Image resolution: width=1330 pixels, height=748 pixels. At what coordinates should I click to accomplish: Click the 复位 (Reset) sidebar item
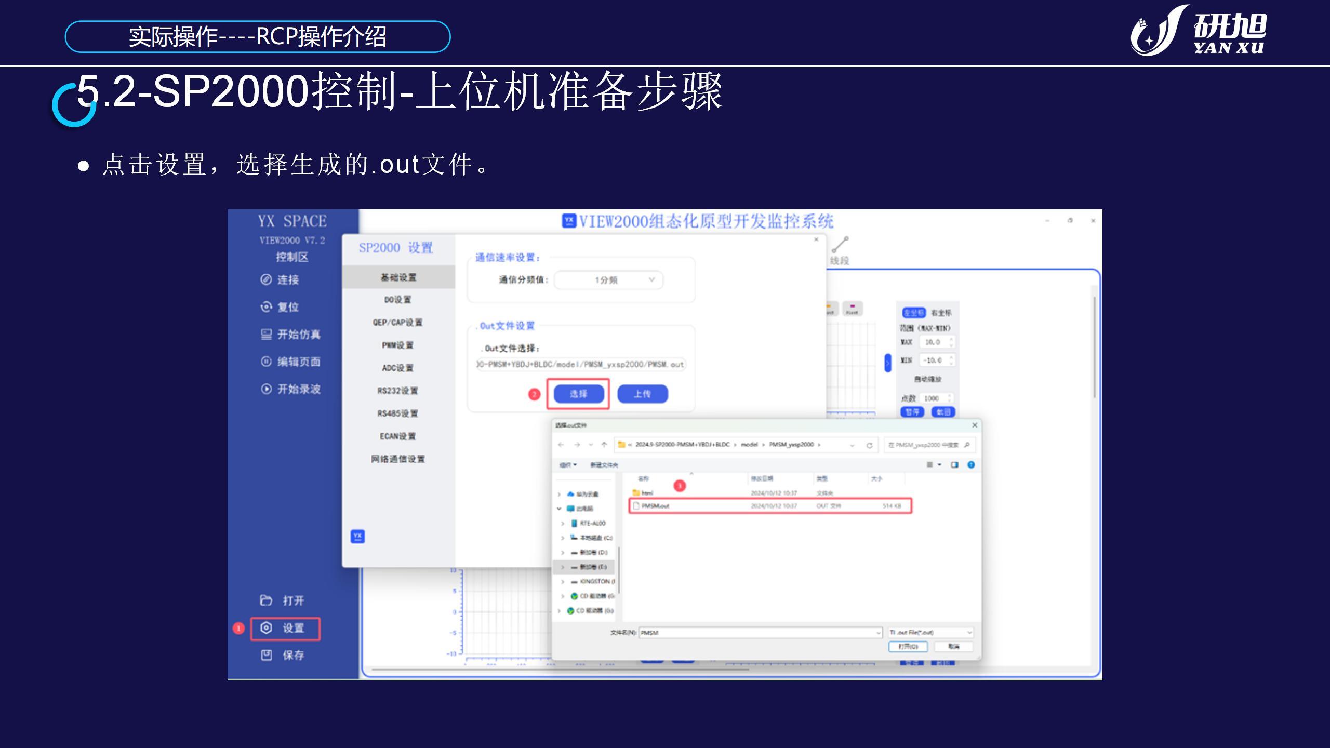click(x=280, y=307)
